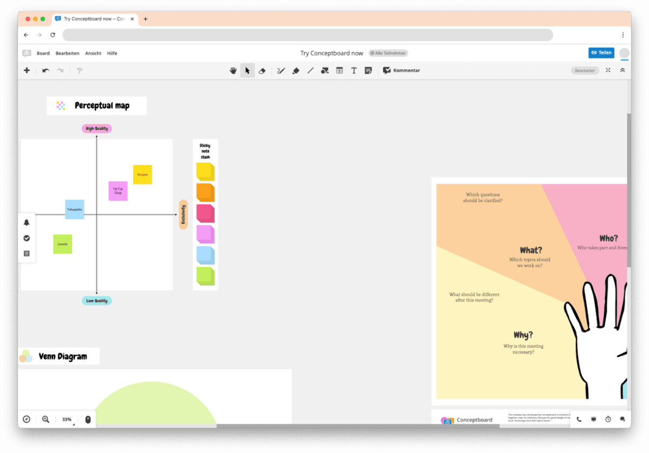The width and height of the screenshot is (649, 453).
Task: Open the notifications bell
Action: click(x=26, y=222)
